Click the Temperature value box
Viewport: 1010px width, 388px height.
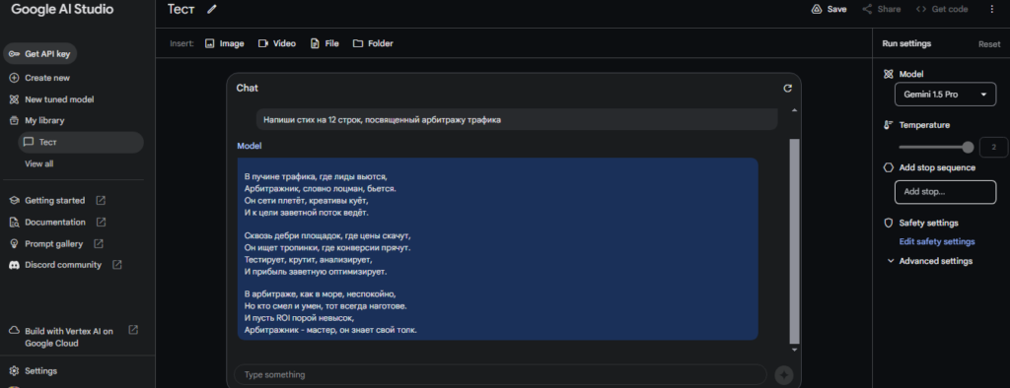[993, 148]
